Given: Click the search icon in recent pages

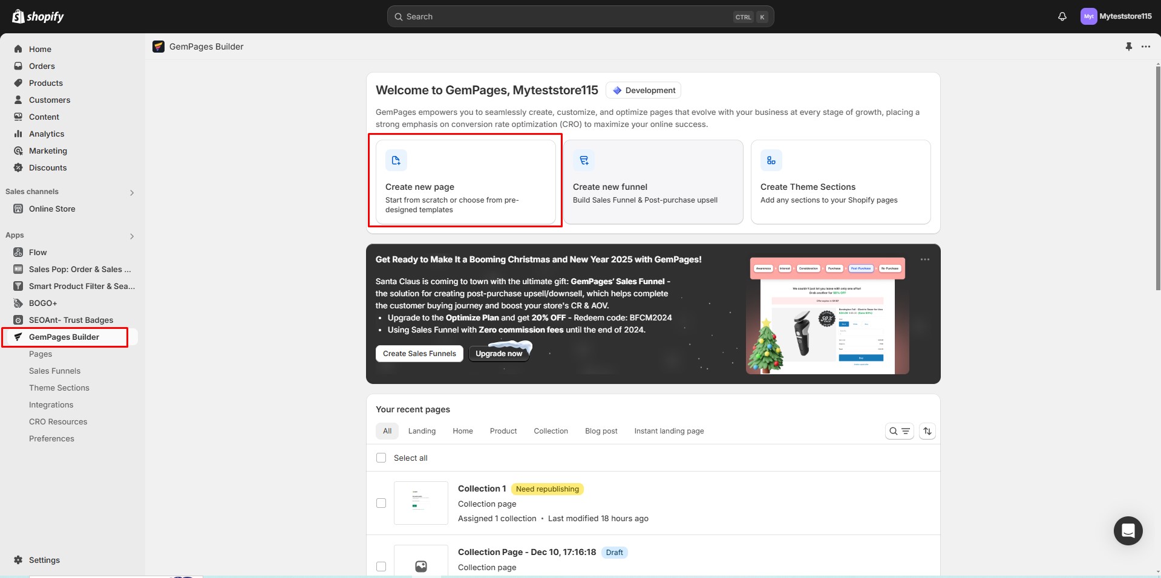Looking at the screenshot, I should [894, 431].
